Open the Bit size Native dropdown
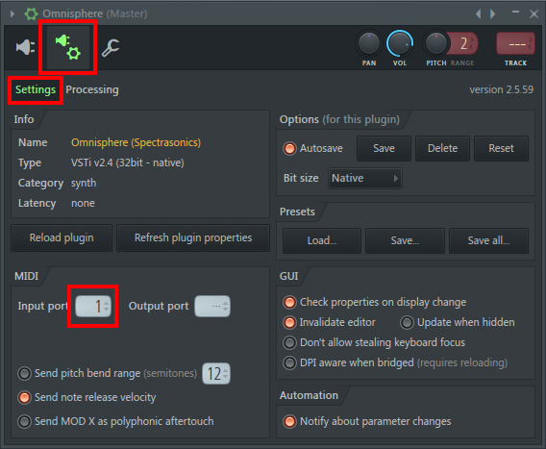The width and height of the screenshot is (546, 449). tap(364, 178)
